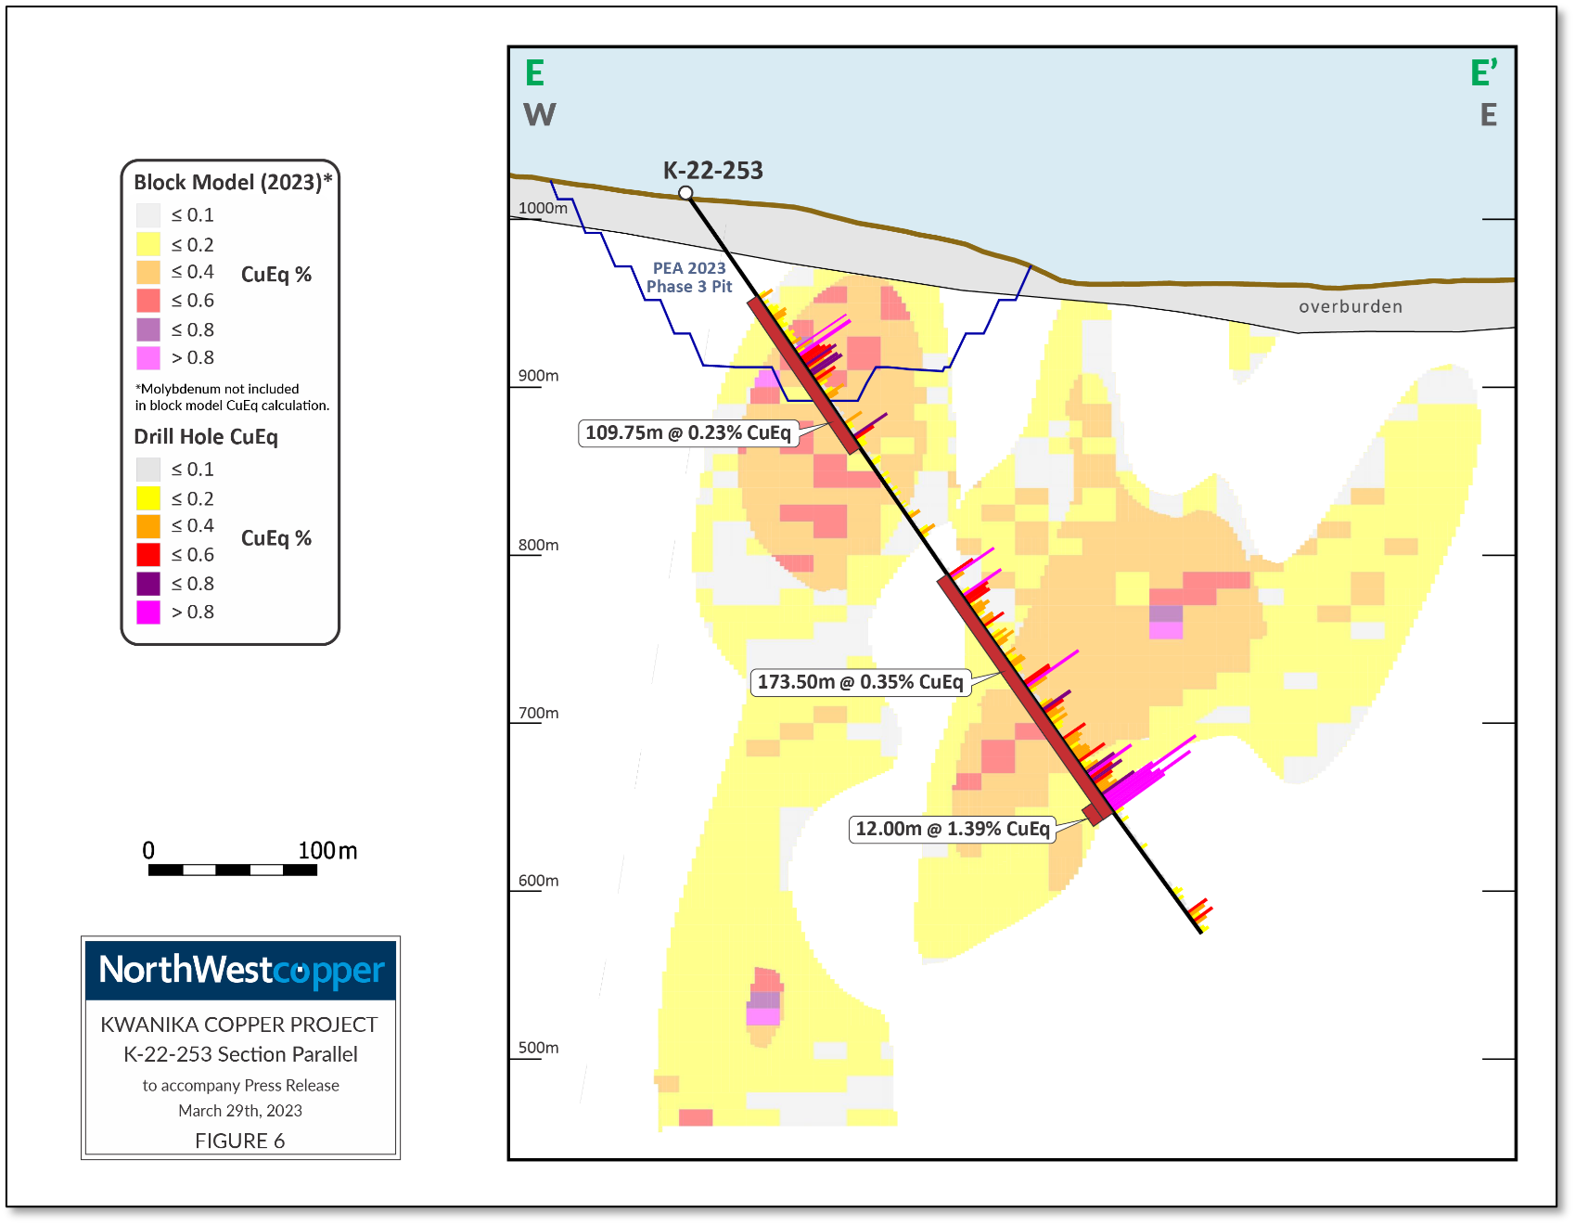Click the Block Model ≤ 0.8 purple swatch
1575x1225 pixels.
(148, 329)
